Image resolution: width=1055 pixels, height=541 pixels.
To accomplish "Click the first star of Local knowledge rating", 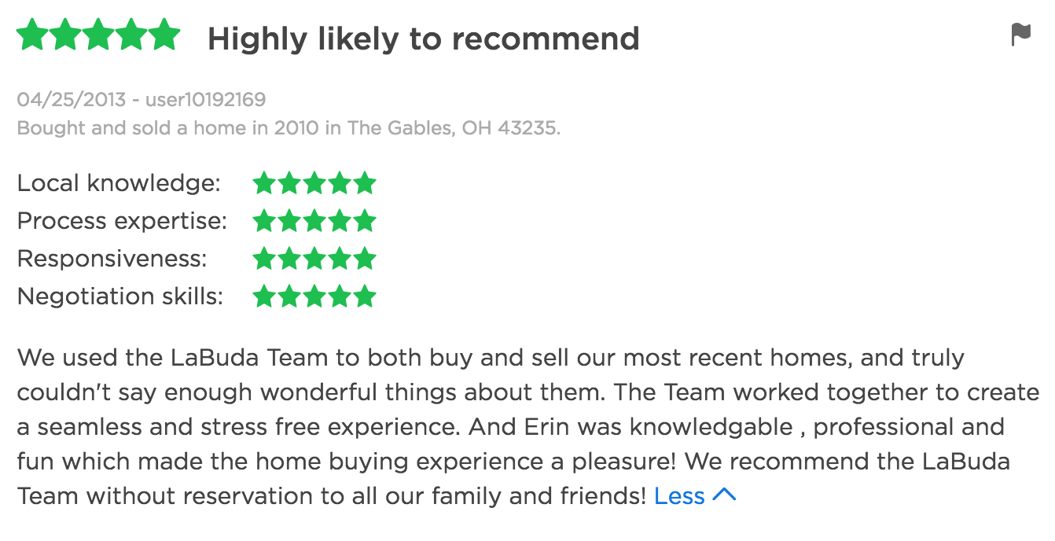I will 264,183.
